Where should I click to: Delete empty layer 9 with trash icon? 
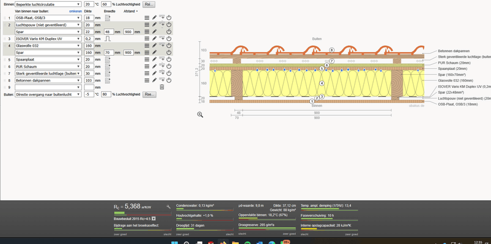tap(162, 87)
